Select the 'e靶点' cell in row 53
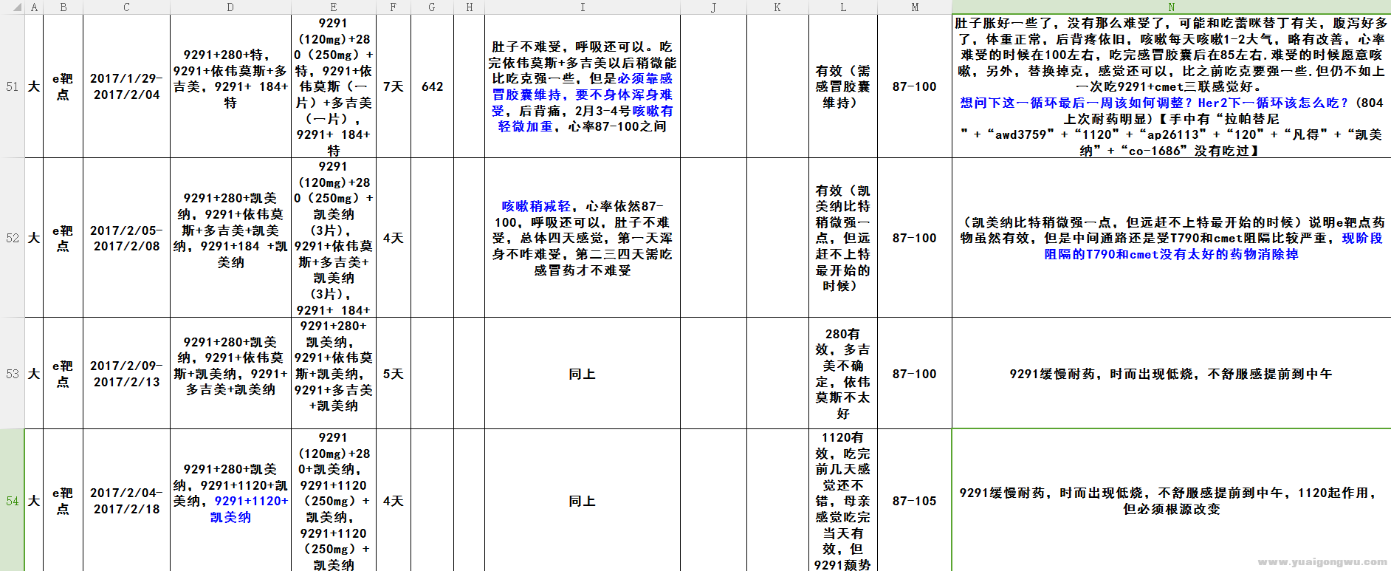Viewport: 1391px width, 571px height. coord(63,374)
